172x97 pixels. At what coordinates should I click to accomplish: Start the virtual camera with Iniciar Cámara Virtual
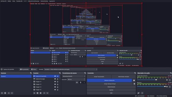coord(110,84)
